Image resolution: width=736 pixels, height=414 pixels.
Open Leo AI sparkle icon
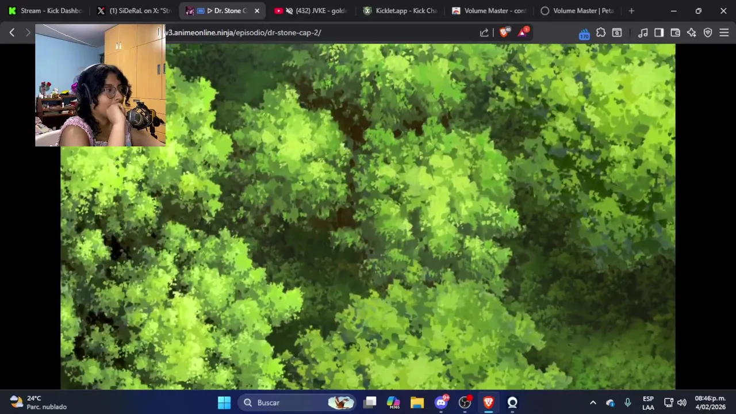pyautogui.click(x=692, y=33)
